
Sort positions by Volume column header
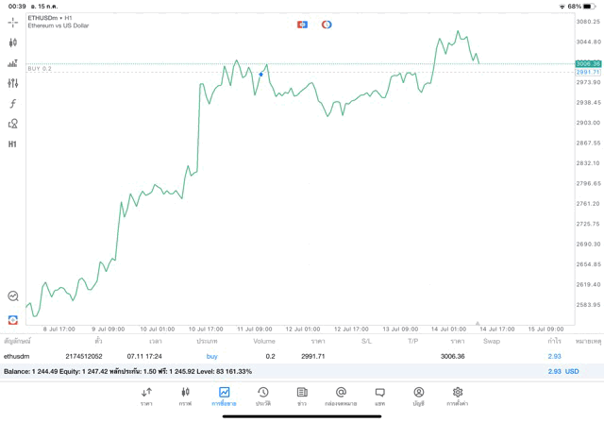[x=264, y=340]
